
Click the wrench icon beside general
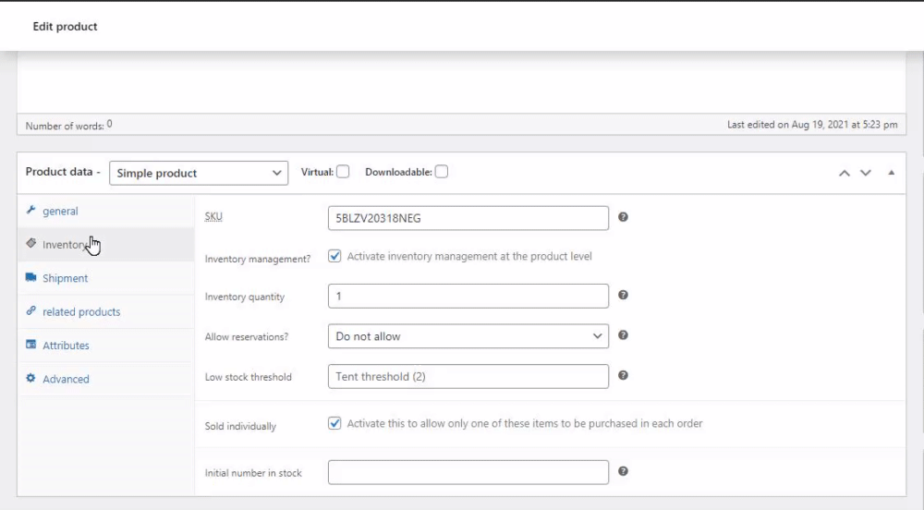point(30,210)
